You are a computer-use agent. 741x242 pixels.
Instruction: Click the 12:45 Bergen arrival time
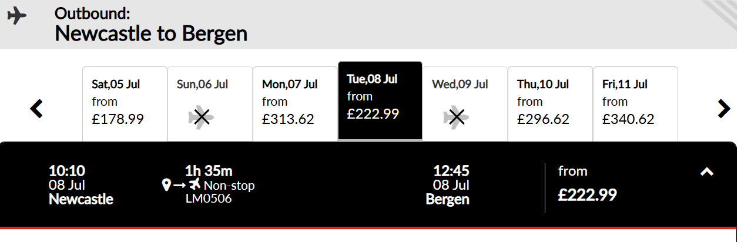(451, 171)
